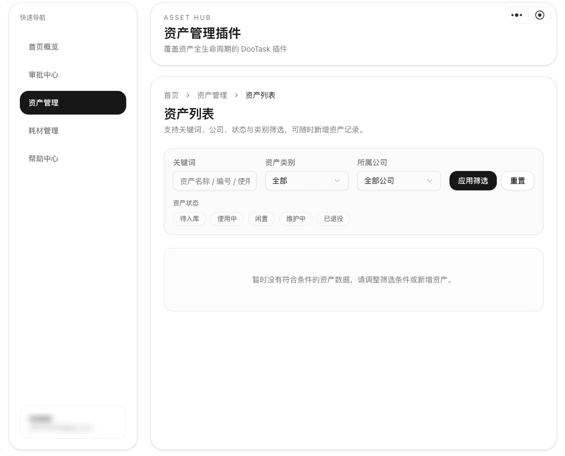
Task: Open the 所属公司 dropdown showing 全部公司
Action: click(x=399, y=181)
